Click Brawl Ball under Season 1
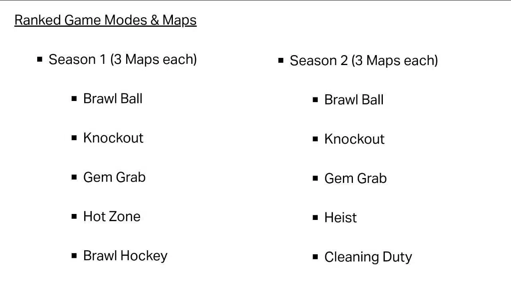This screenshot has width=511, height=283. tap(113, 99)
